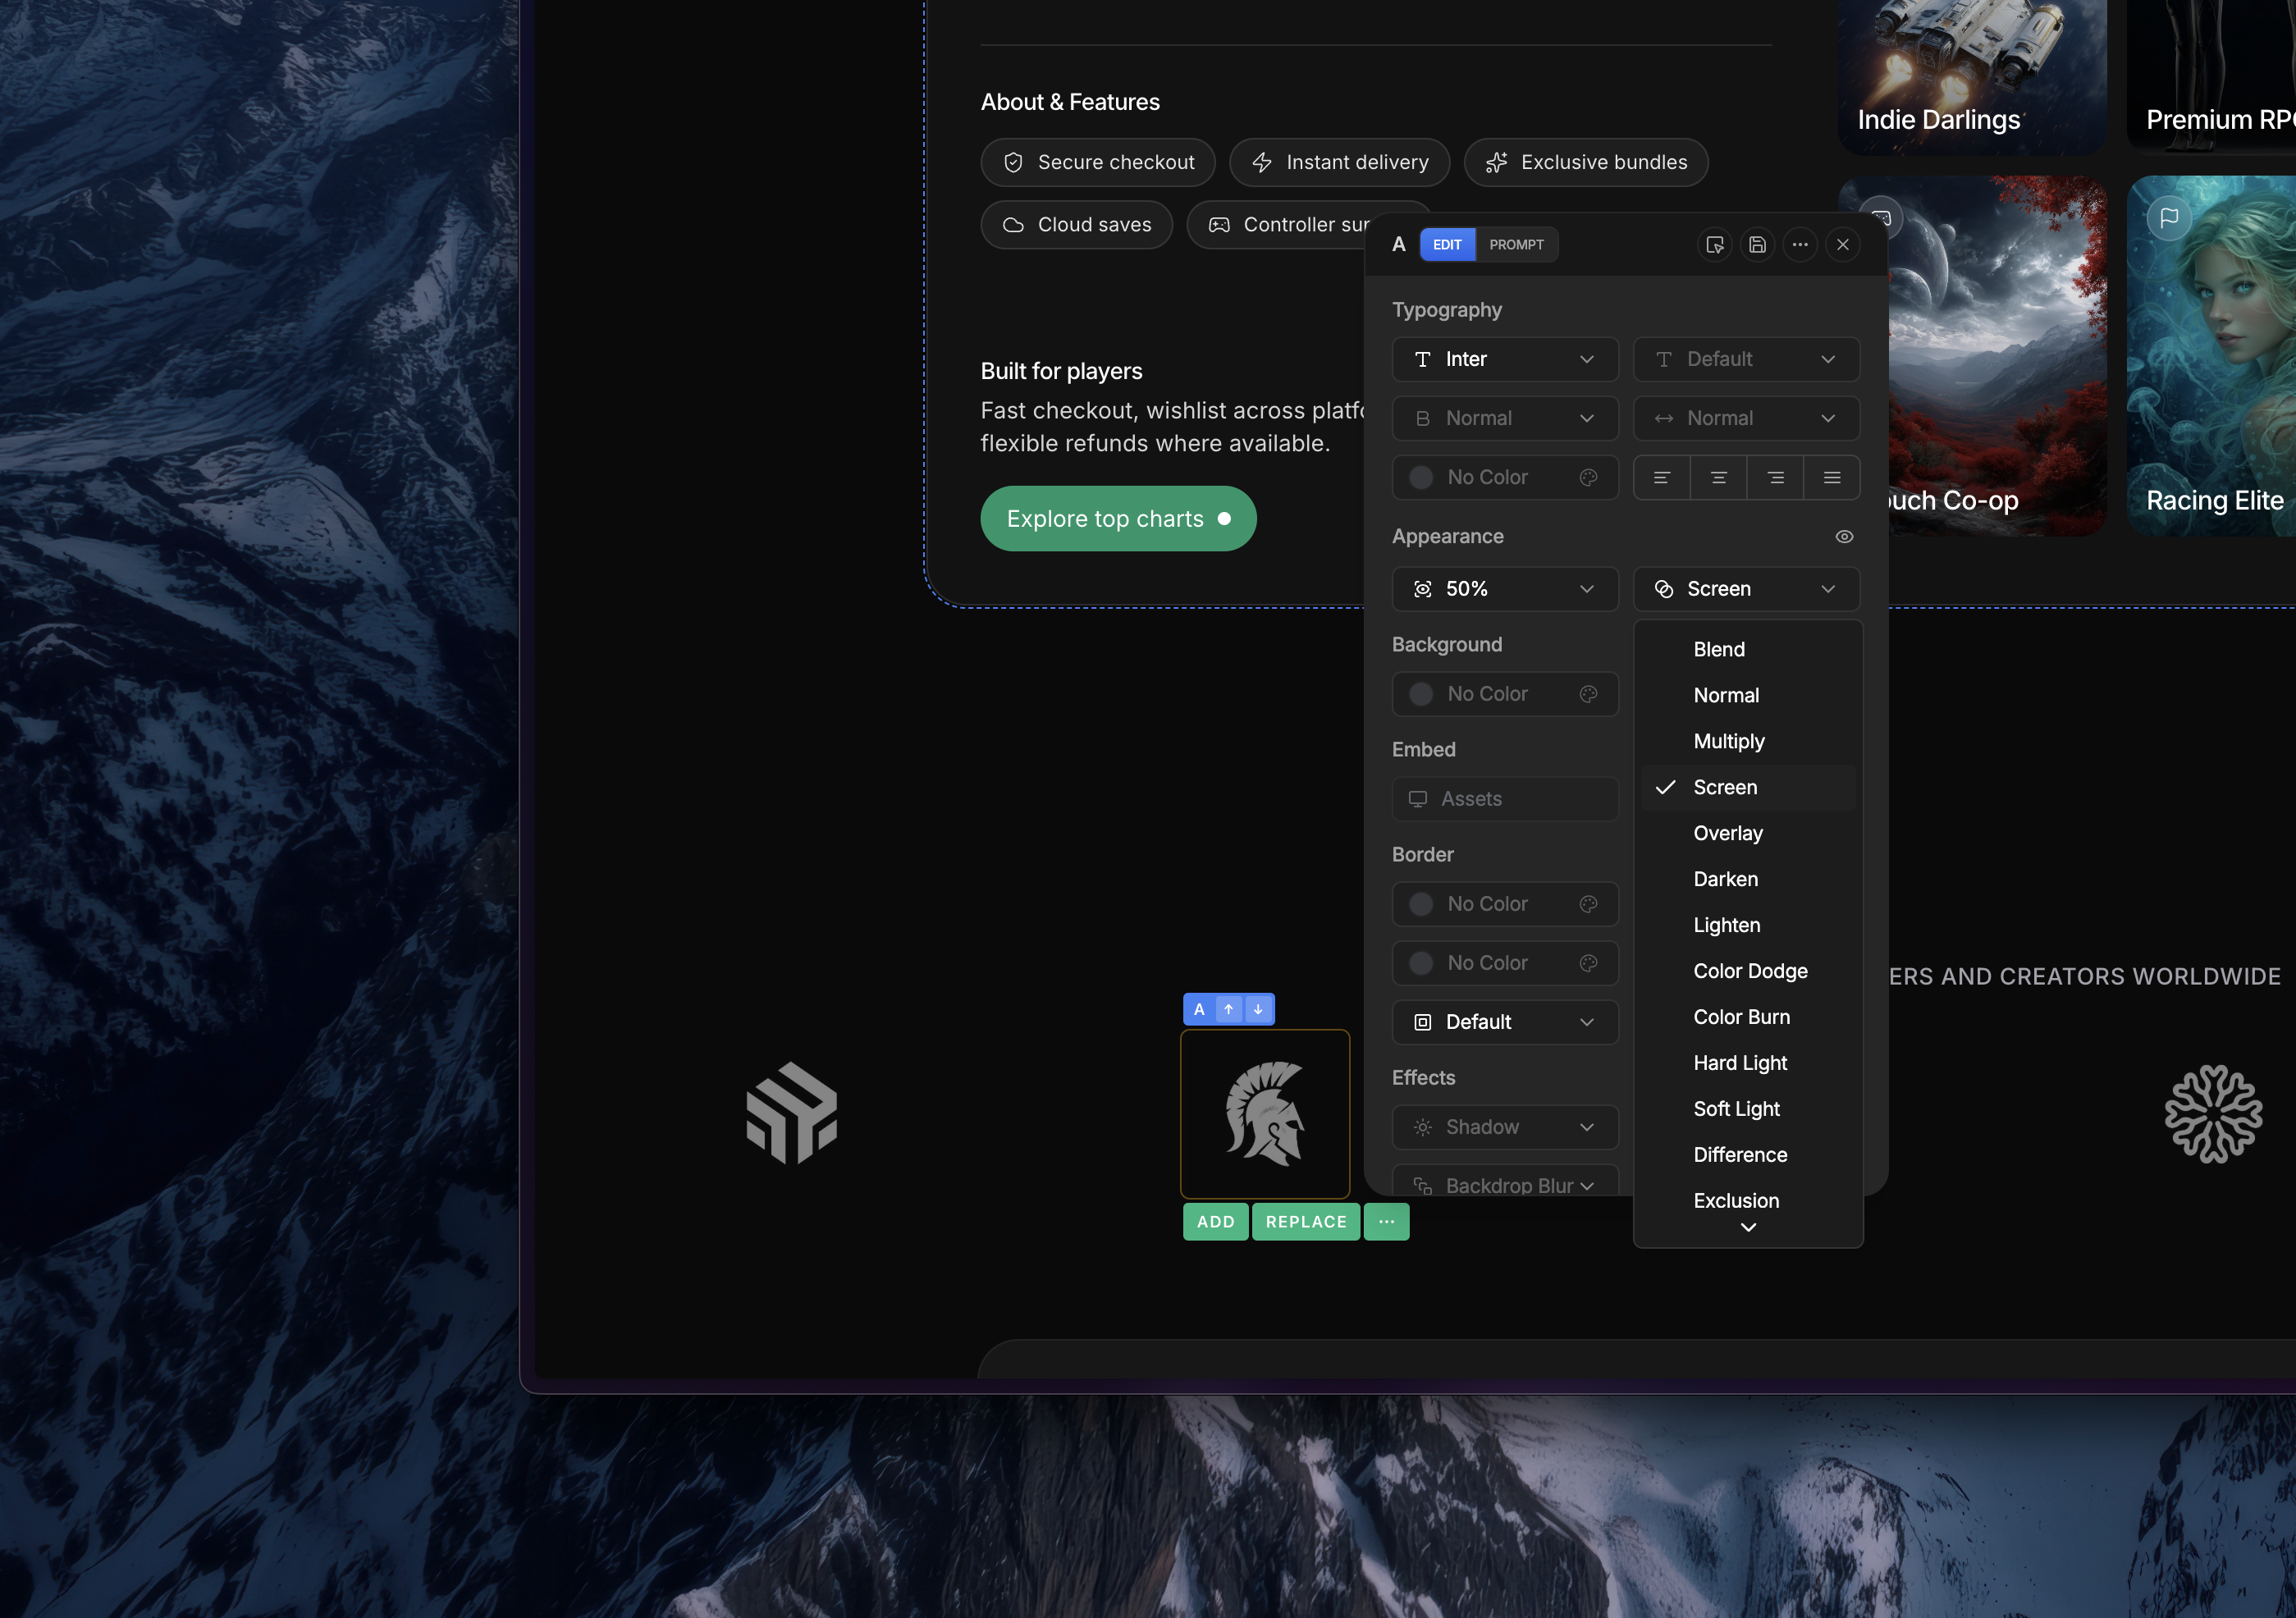
Task: Switch the EDIT/PROMPT toggle to PROMPT
Action: [x=1517, y=244]
